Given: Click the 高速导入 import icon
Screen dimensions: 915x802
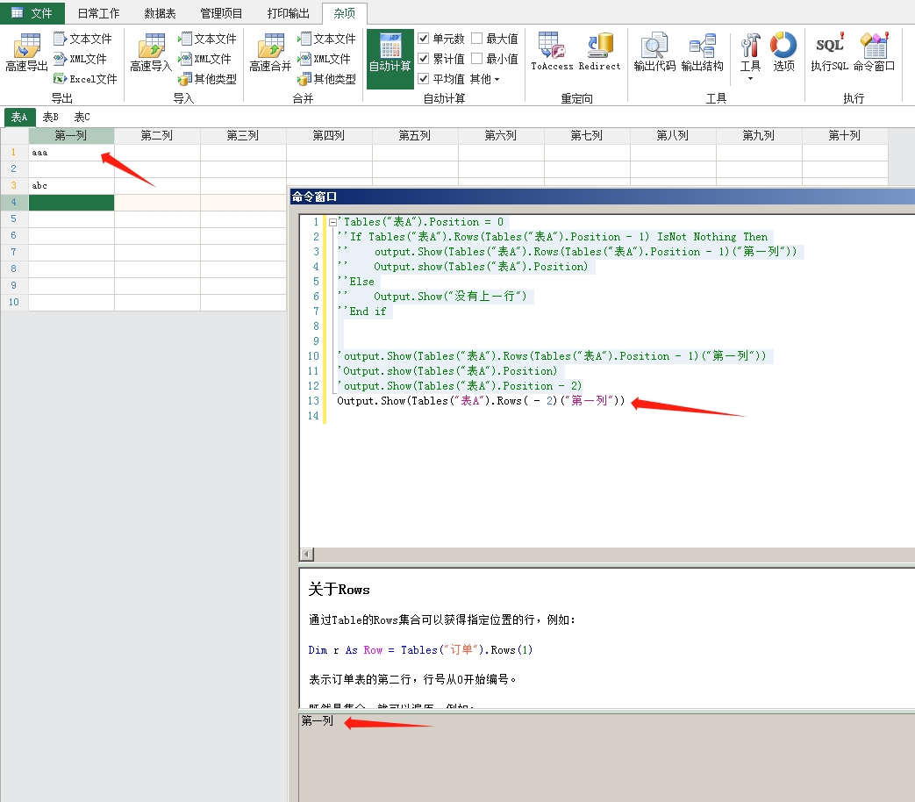Looking at the screenshot, I should (x=151, y=53).
